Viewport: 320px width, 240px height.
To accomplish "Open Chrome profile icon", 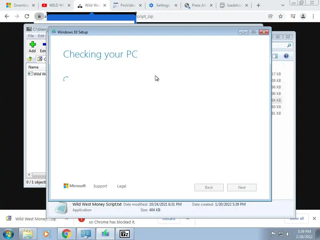I will tap(303, 16).
